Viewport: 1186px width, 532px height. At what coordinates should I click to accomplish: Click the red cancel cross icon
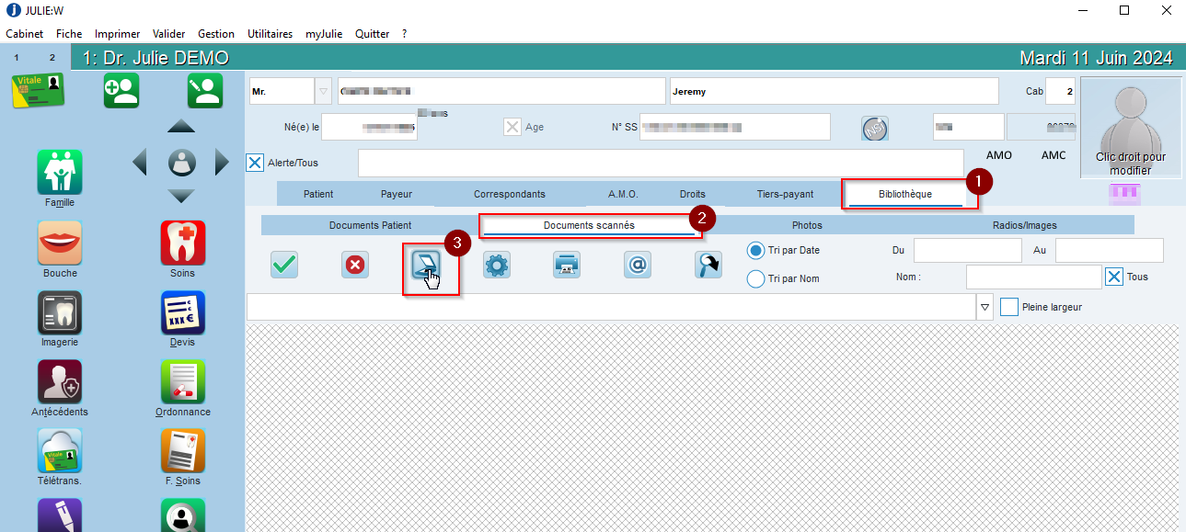click(x=354, y=265)
